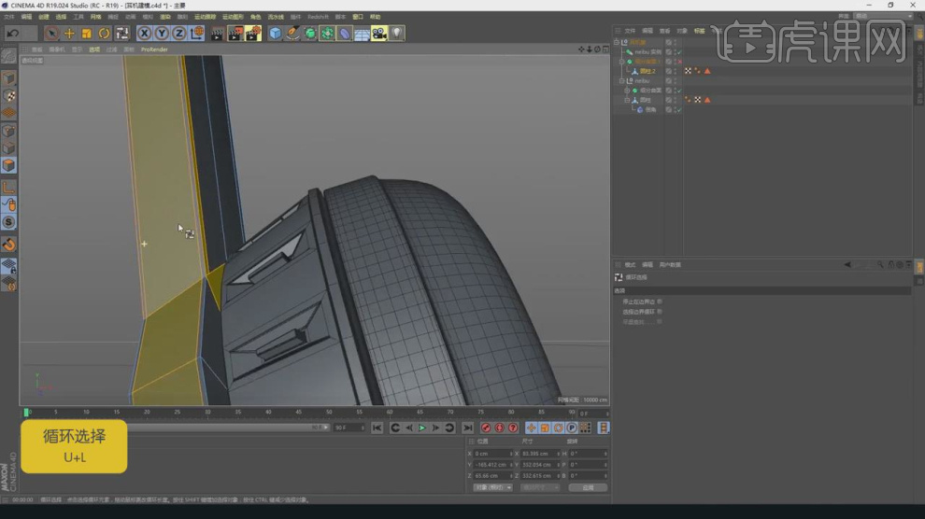Open the 对象 (相对) coordinate mode dropdown
The height and width of the screenshot is (519, 925).
coord(492,487)
